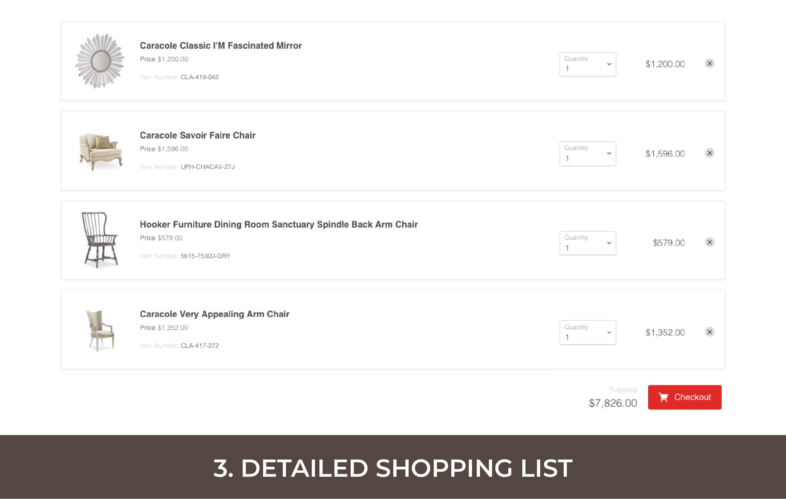The height and width of the screenshot is (499, 786).
Task: Click the Very Appealing Arm Chair thumbnail
Action: click(100, 330)
